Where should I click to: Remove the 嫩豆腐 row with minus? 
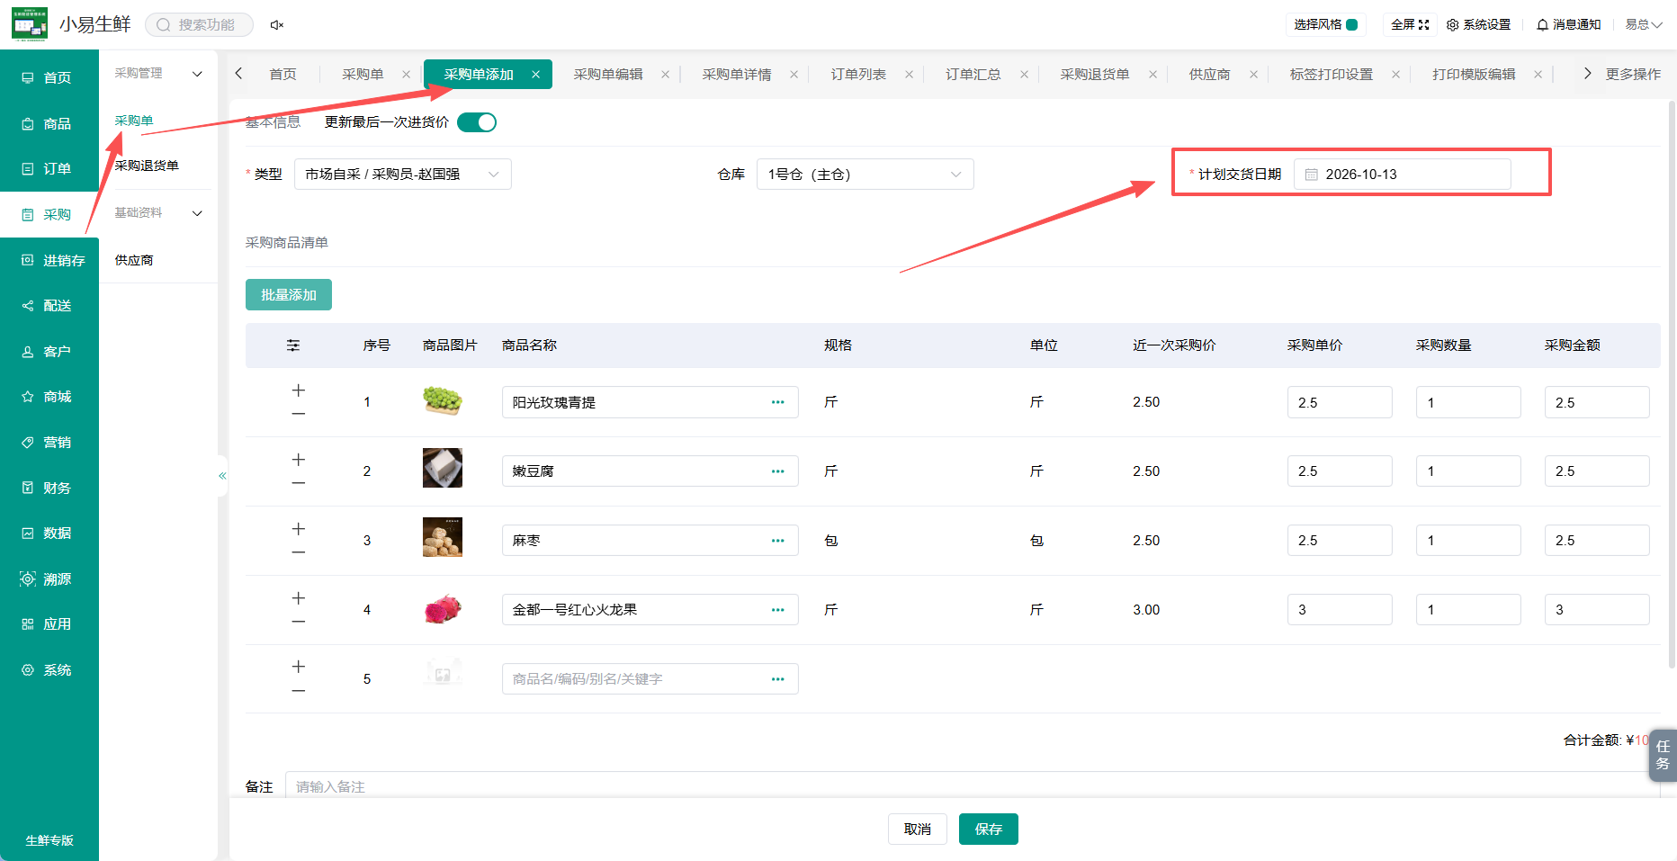point(299,483)
